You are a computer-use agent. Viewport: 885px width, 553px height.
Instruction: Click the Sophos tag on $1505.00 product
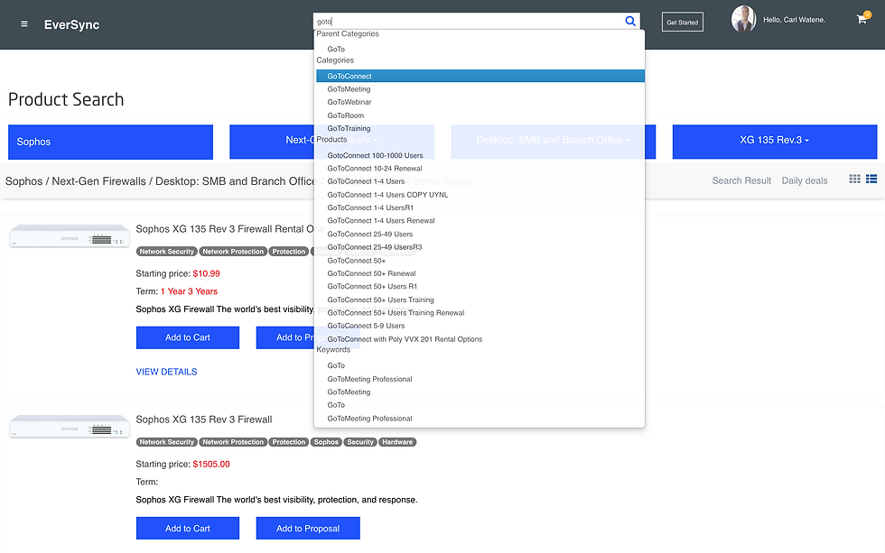[x=326, y=442]
